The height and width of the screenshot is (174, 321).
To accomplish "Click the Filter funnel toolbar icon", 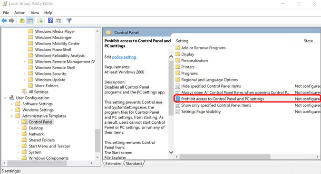I will point(69,20).
